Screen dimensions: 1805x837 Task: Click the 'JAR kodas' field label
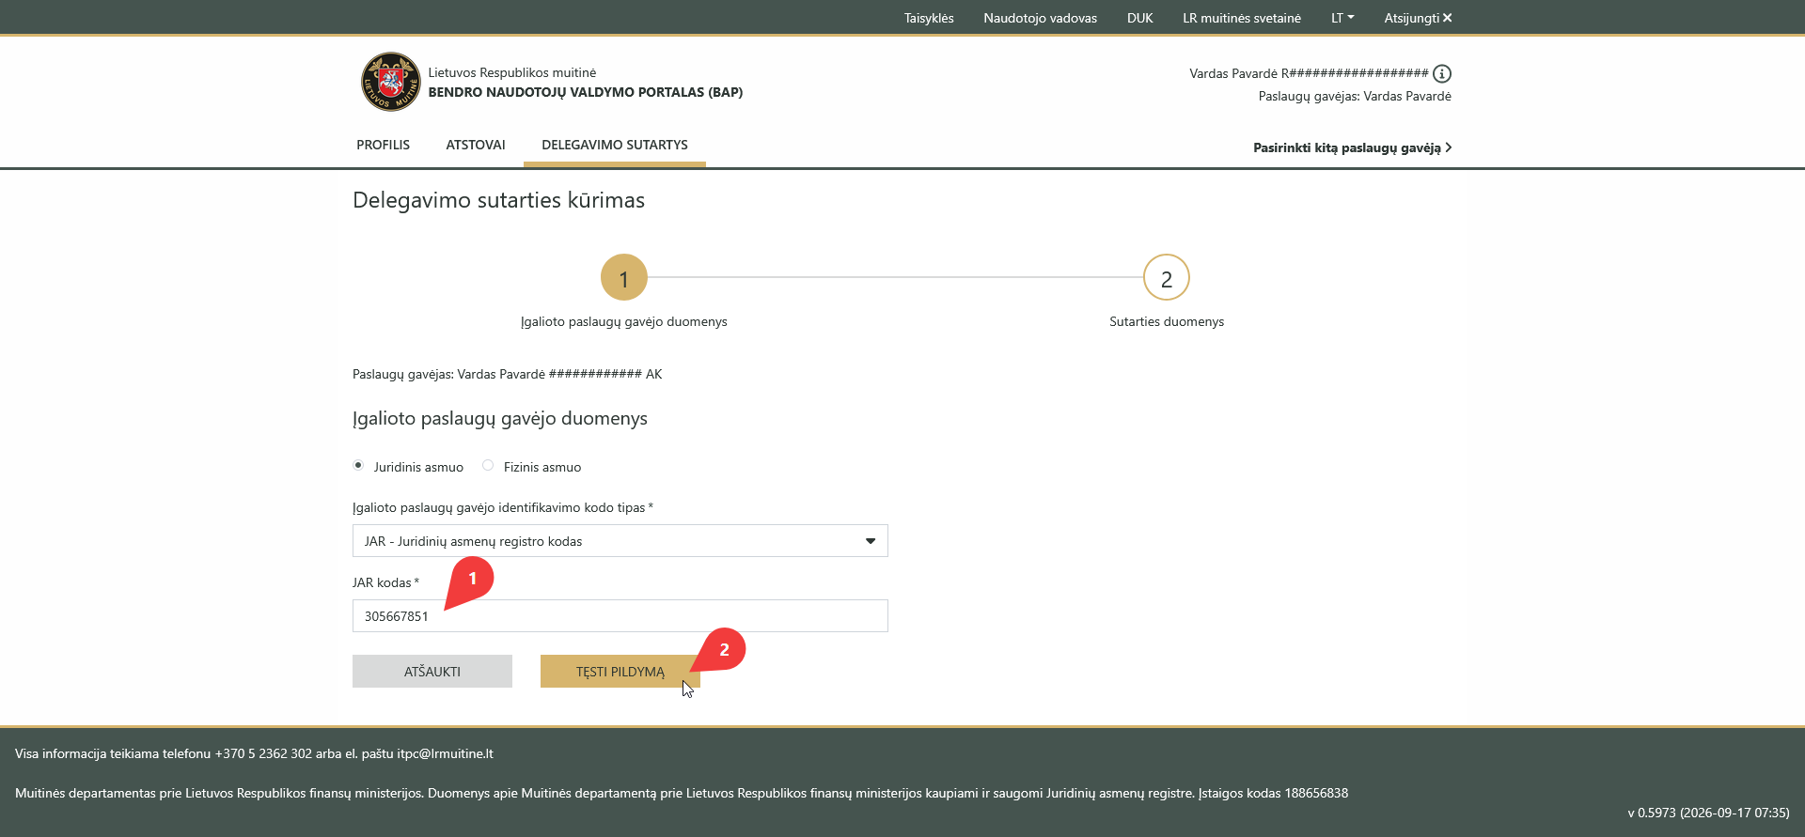click(385, 582)
